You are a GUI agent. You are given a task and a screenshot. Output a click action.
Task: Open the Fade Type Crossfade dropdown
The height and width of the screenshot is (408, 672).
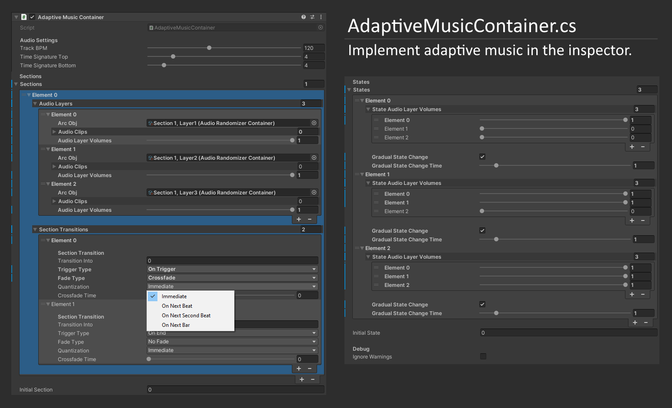(232, 277)
